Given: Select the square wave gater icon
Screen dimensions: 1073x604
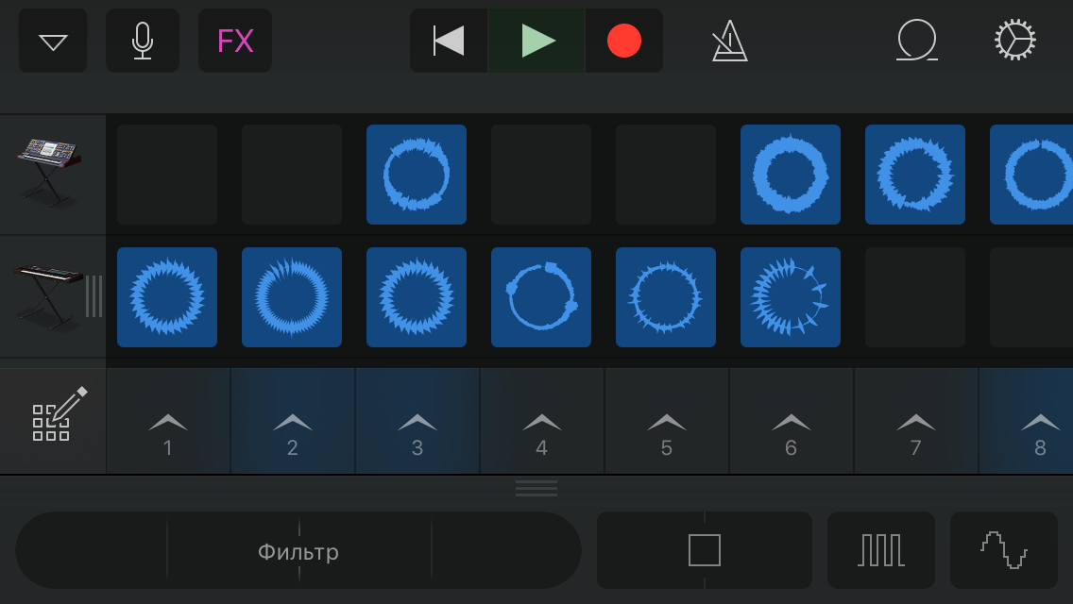Looking at the screenshot, I should 881,551.
